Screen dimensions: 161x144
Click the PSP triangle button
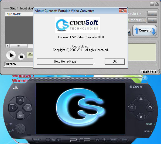[x=141, y=98]
